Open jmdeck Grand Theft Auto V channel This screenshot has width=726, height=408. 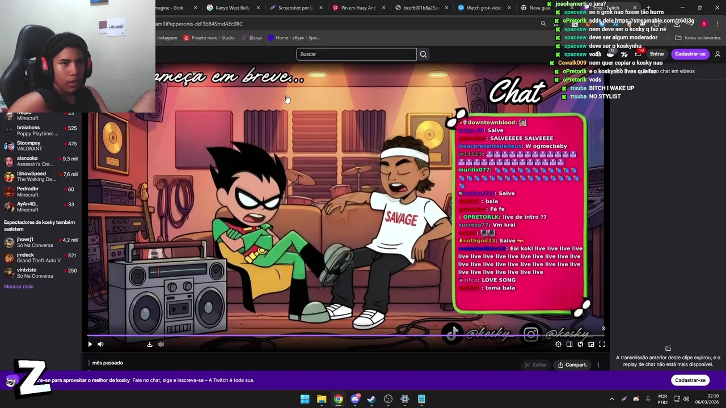click(x=41, y=258)
